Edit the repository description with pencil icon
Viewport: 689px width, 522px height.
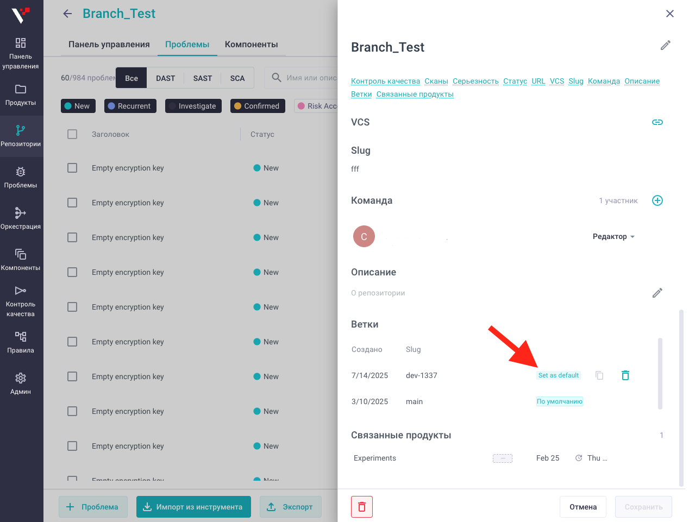point(657,293)
